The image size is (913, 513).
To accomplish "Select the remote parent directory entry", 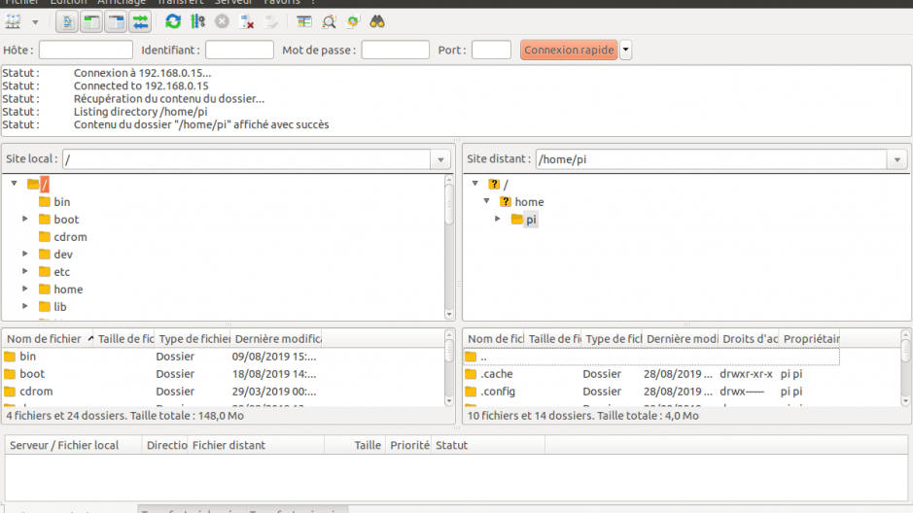I will pyautogui.click(x=651, y=357).
